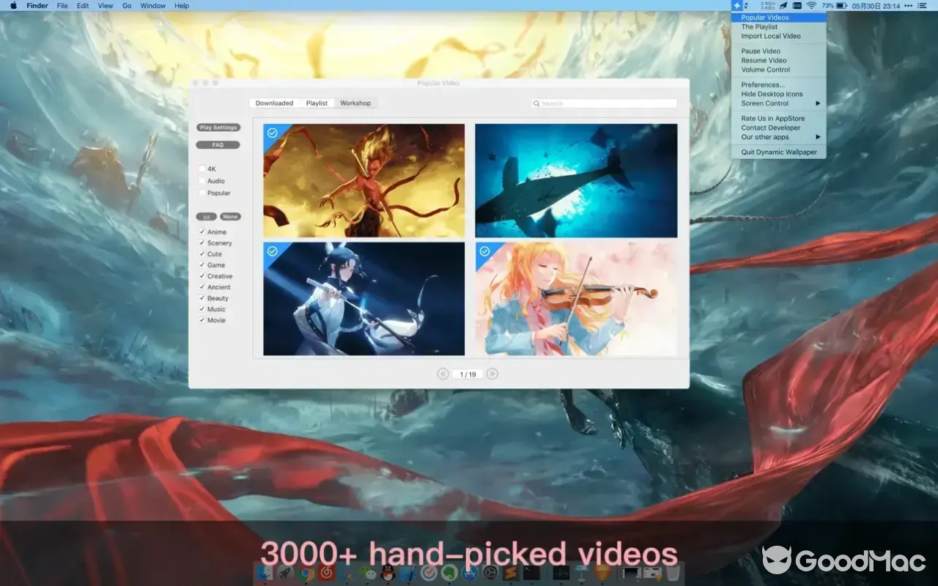Viewport: 938px width, 586px height.
Task: Open the overflow menu in the menu bar
Action: coord(908,6)
